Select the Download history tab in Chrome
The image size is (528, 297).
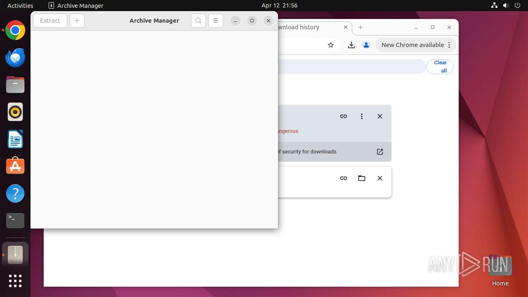[309, 27]
